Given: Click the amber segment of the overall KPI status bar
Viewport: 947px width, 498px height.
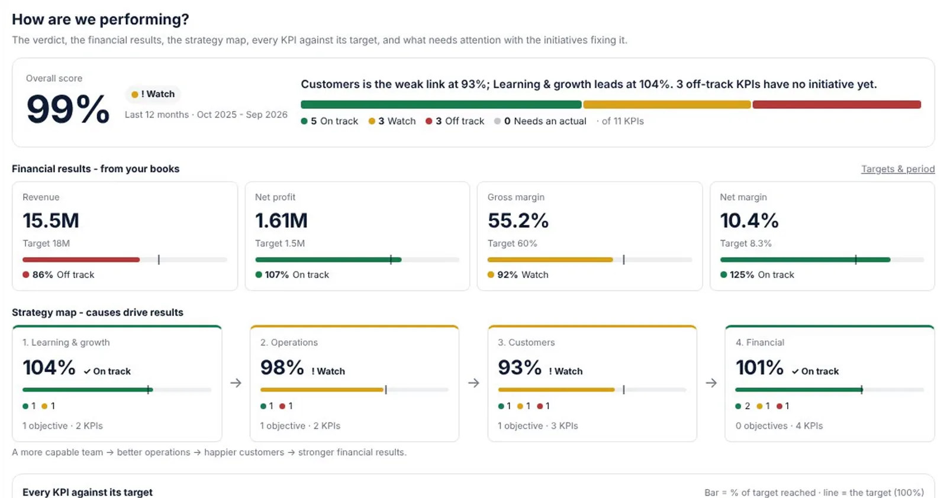Looking at the screenshot, I should (x=667, y=105).
